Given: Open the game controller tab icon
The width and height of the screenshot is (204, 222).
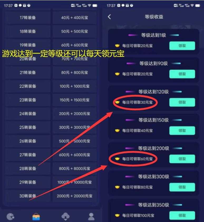Looking at the screenshot, I should click(x=10, y=216).
